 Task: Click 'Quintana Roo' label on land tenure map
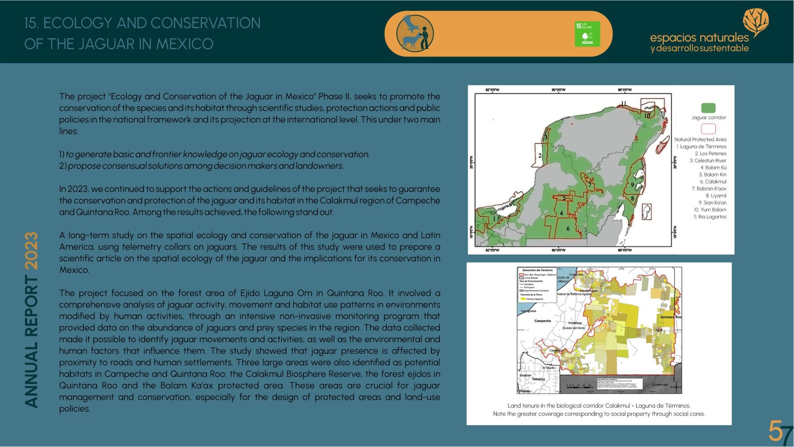670,317
